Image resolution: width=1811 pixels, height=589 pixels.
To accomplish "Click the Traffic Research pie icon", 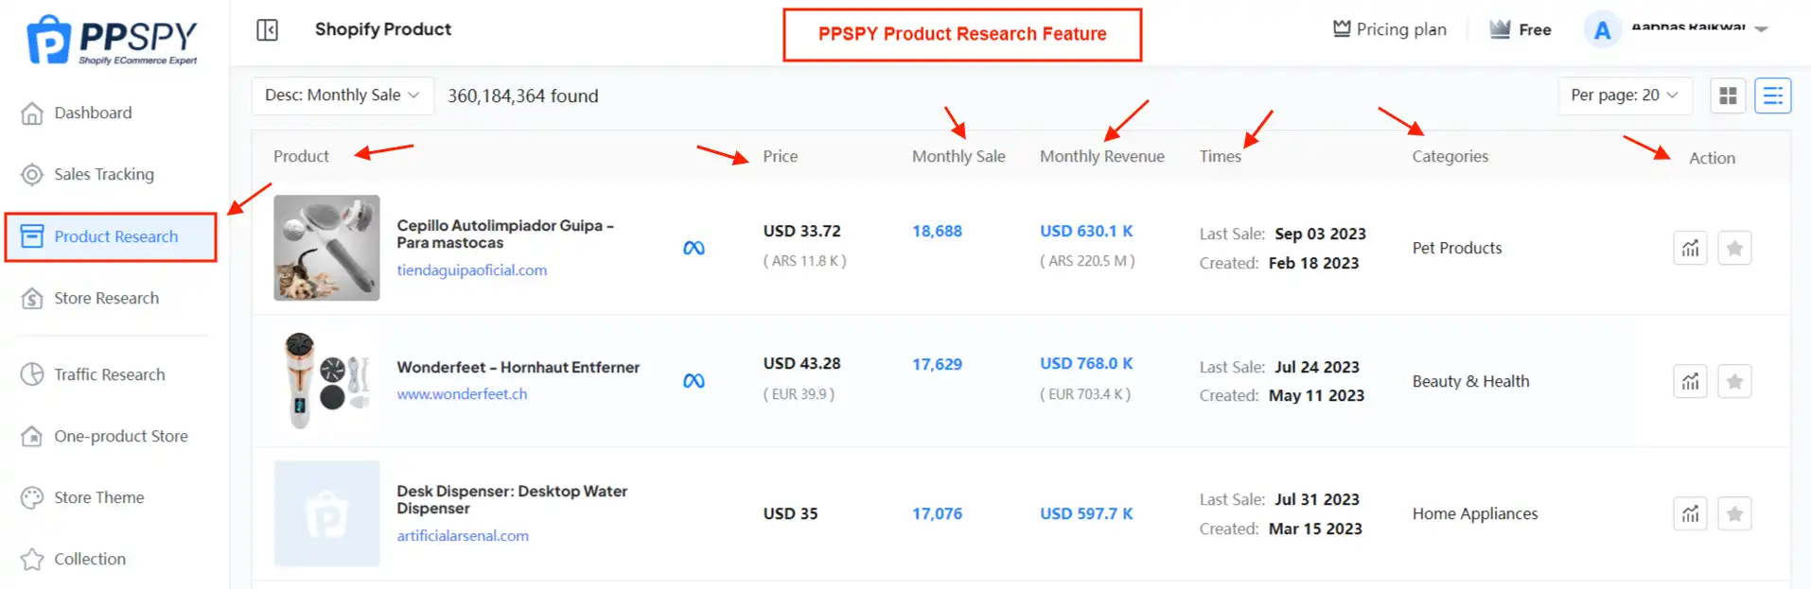I will click(32, 374).
